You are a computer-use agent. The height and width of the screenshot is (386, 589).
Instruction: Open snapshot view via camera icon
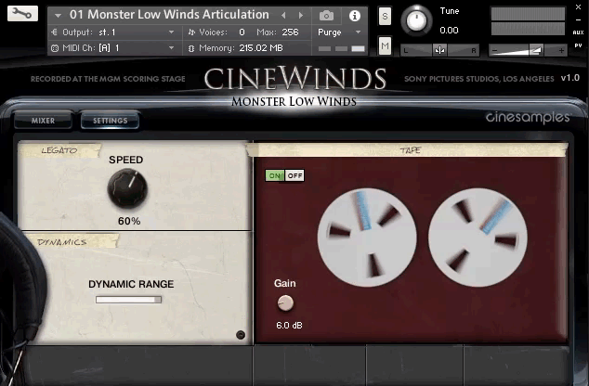click(x=326, y=16)
